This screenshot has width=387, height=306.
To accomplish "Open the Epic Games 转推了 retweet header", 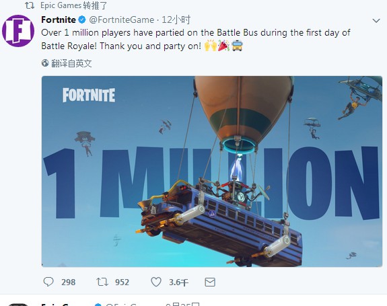I will pyautogui.click(x=74, y=5).
